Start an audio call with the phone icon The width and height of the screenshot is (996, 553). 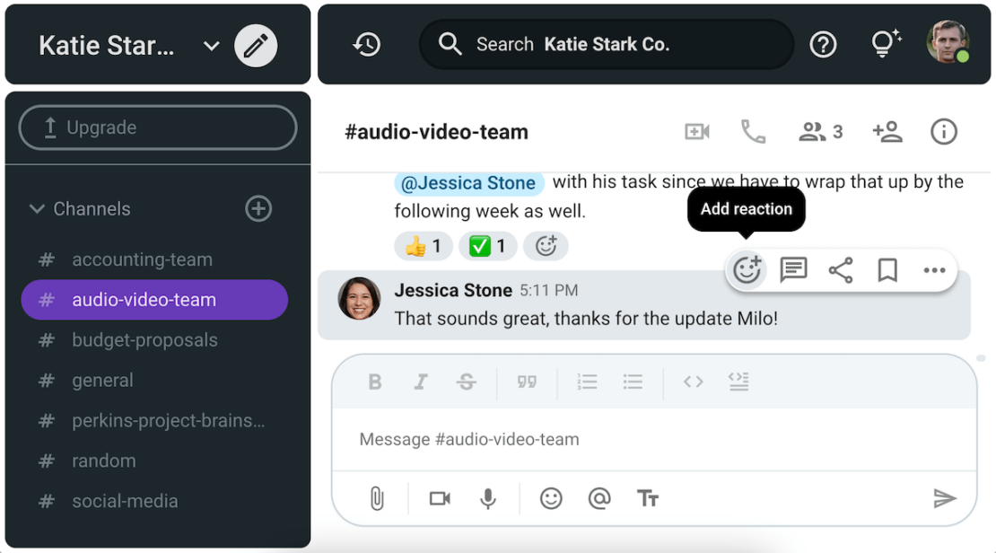coord(753,132)
